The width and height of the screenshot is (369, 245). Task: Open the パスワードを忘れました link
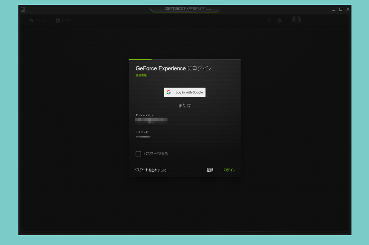[x=150, y=170]
